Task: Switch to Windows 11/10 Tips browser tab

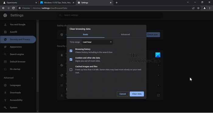Action: click(57, 2)
